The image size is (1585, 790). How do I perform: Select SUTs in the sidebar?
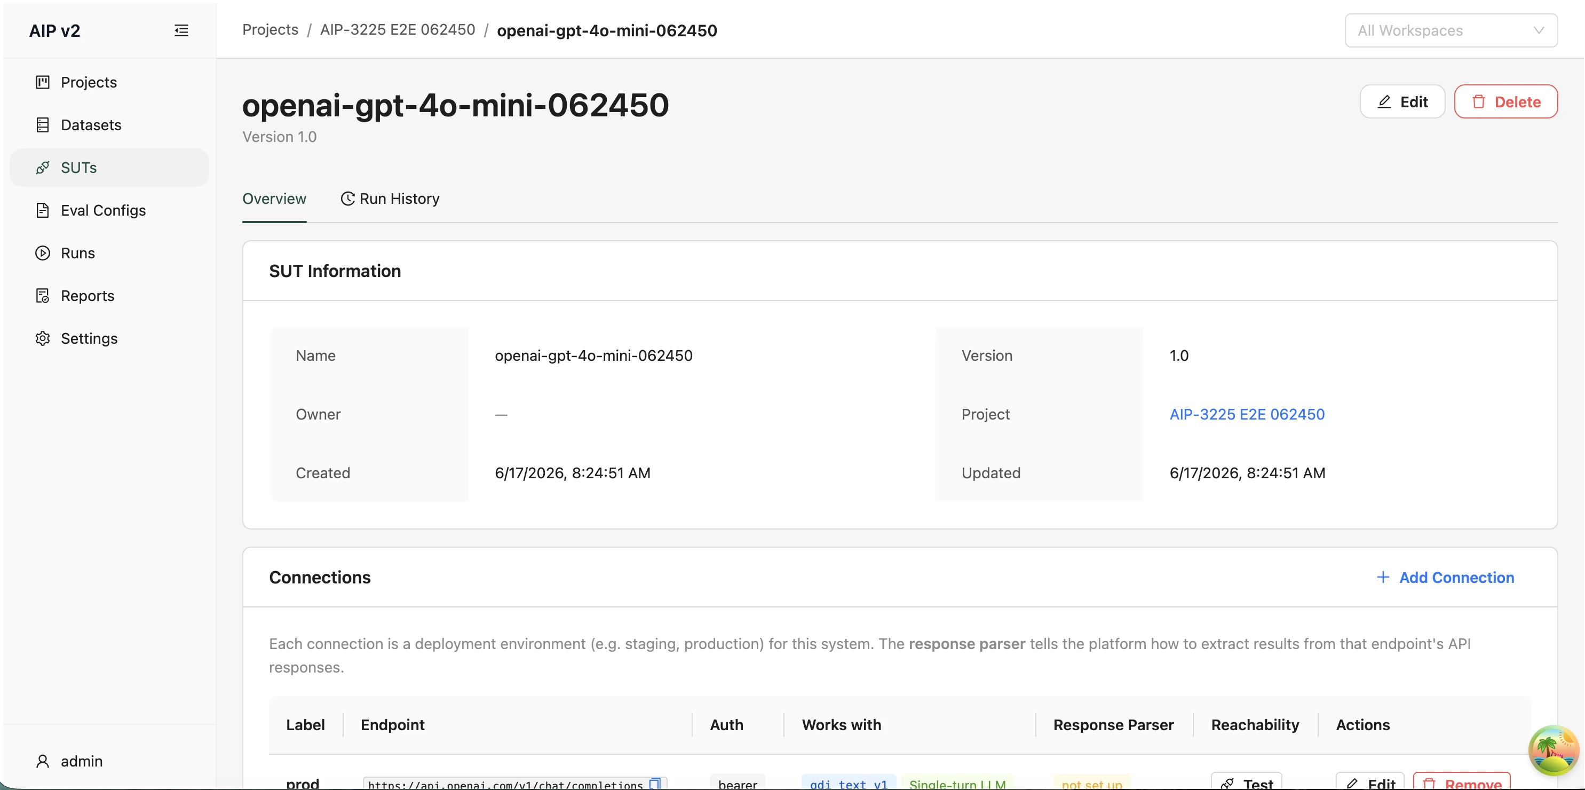click(x=109, y=168)
